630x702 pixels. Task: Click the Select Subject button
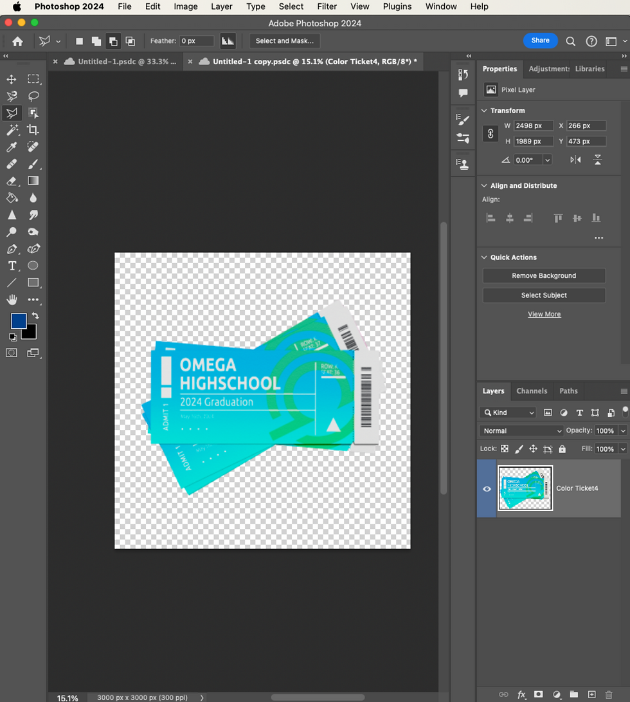[x=544, y=295]
